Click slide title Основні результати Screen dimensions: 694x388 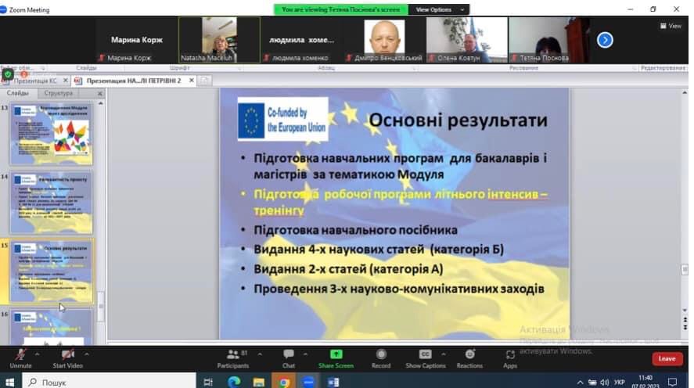pos(458,120)
